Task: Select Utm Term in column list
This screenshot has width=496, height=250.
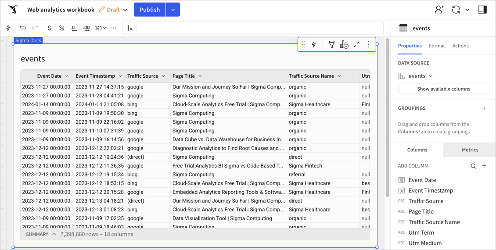Action: coord(421,232)
